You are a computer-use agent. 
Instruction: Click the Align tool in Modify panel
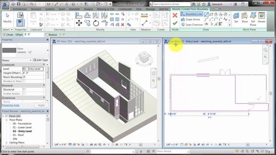[78, 15]
